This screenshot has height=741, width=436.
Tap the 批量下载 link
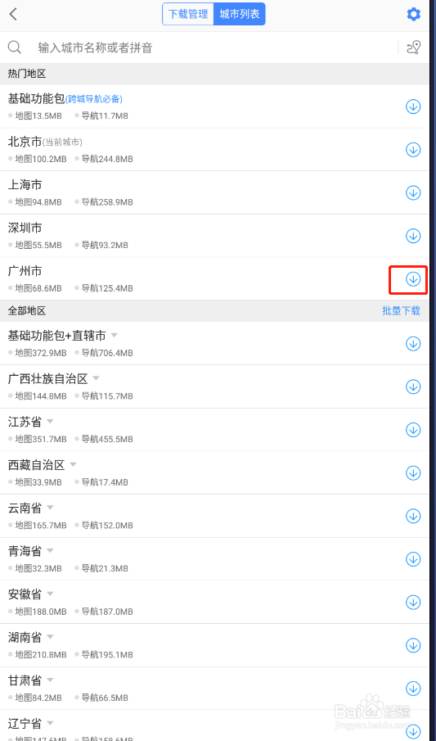401,311
